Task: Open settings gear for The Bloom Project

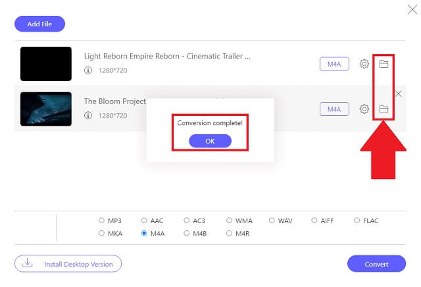Action: point(364,109)
